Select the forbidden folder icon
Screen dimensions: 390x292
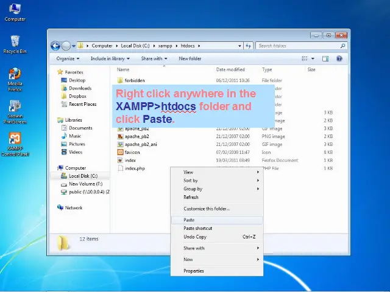tap(120, 80)
